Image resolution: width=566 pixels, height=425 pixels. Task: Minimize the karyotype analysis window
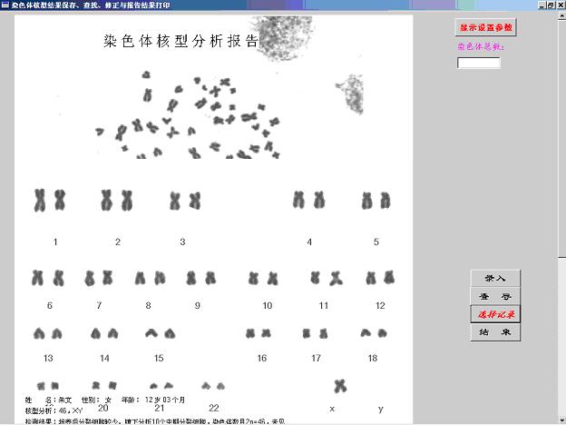pyautogui.click(x=540, y=5)
